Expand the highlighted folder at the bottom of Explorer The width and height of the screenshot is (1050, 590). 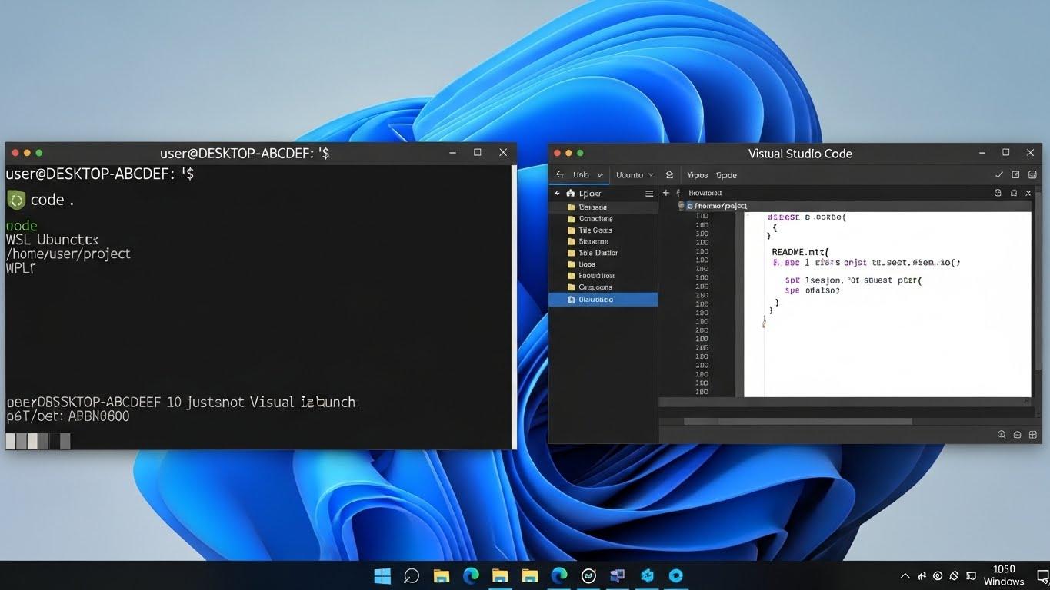tap(602, 299)
